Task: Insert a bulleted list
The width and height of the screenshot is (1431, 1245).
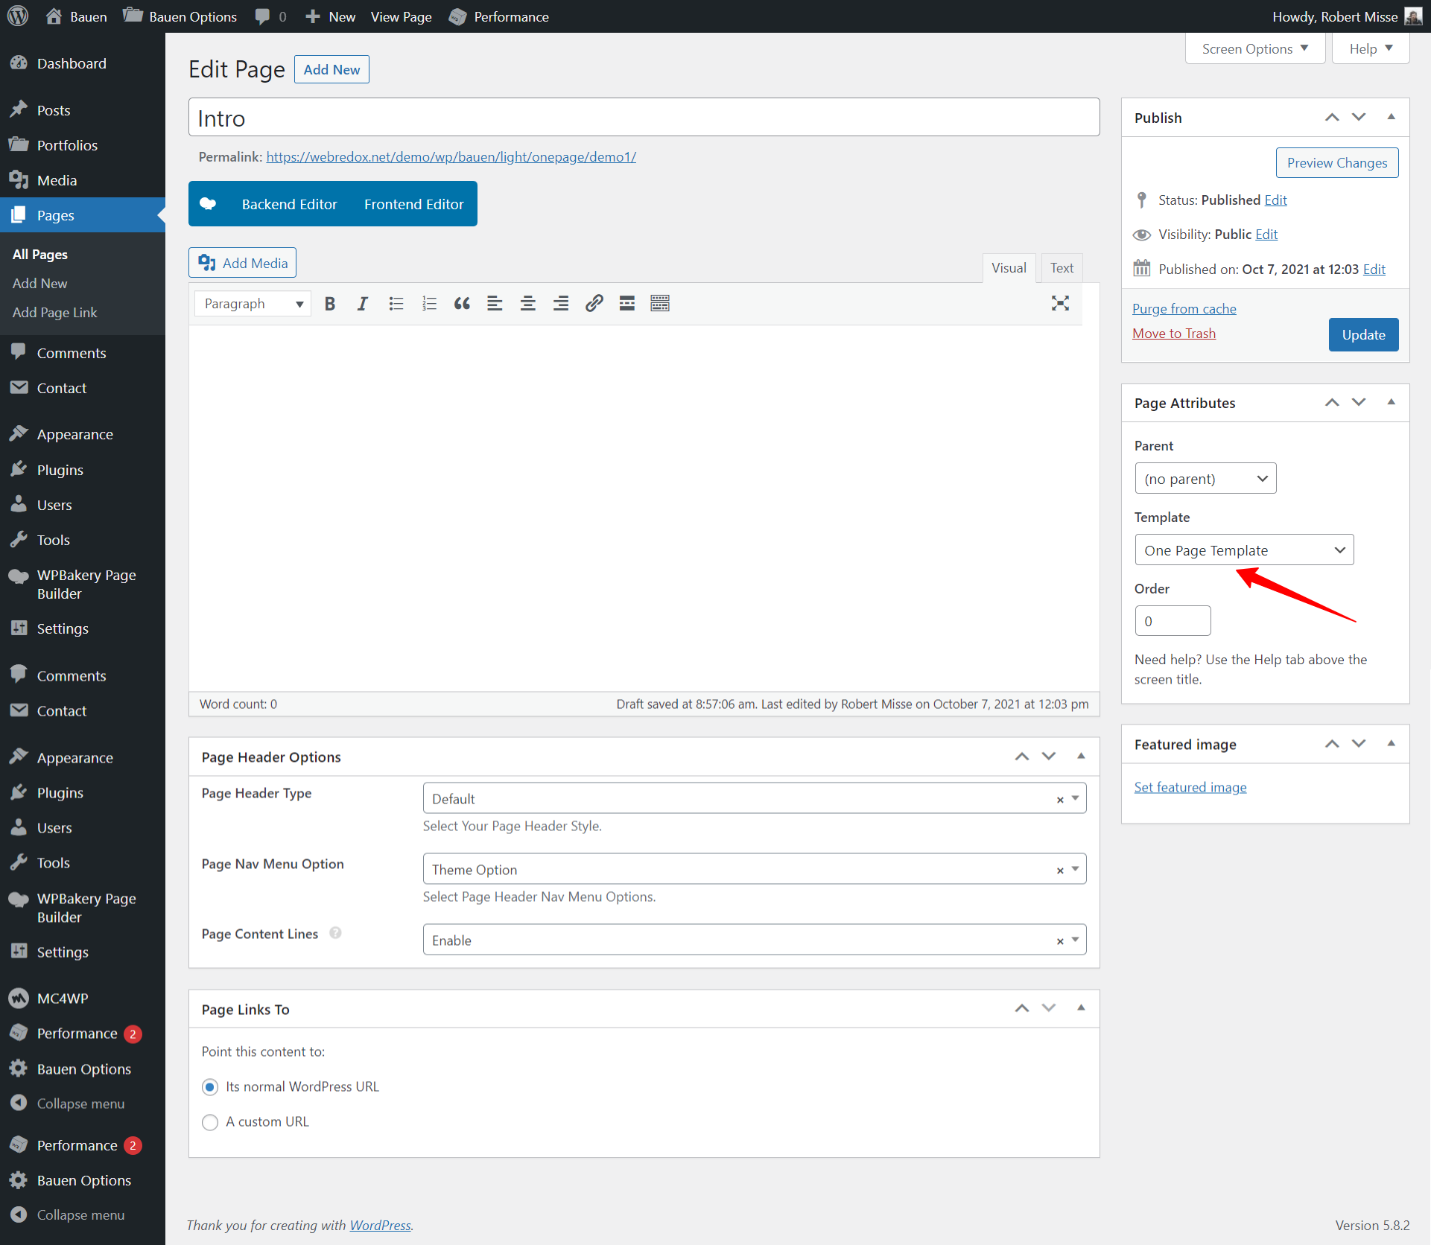Action: pos(396,303)
